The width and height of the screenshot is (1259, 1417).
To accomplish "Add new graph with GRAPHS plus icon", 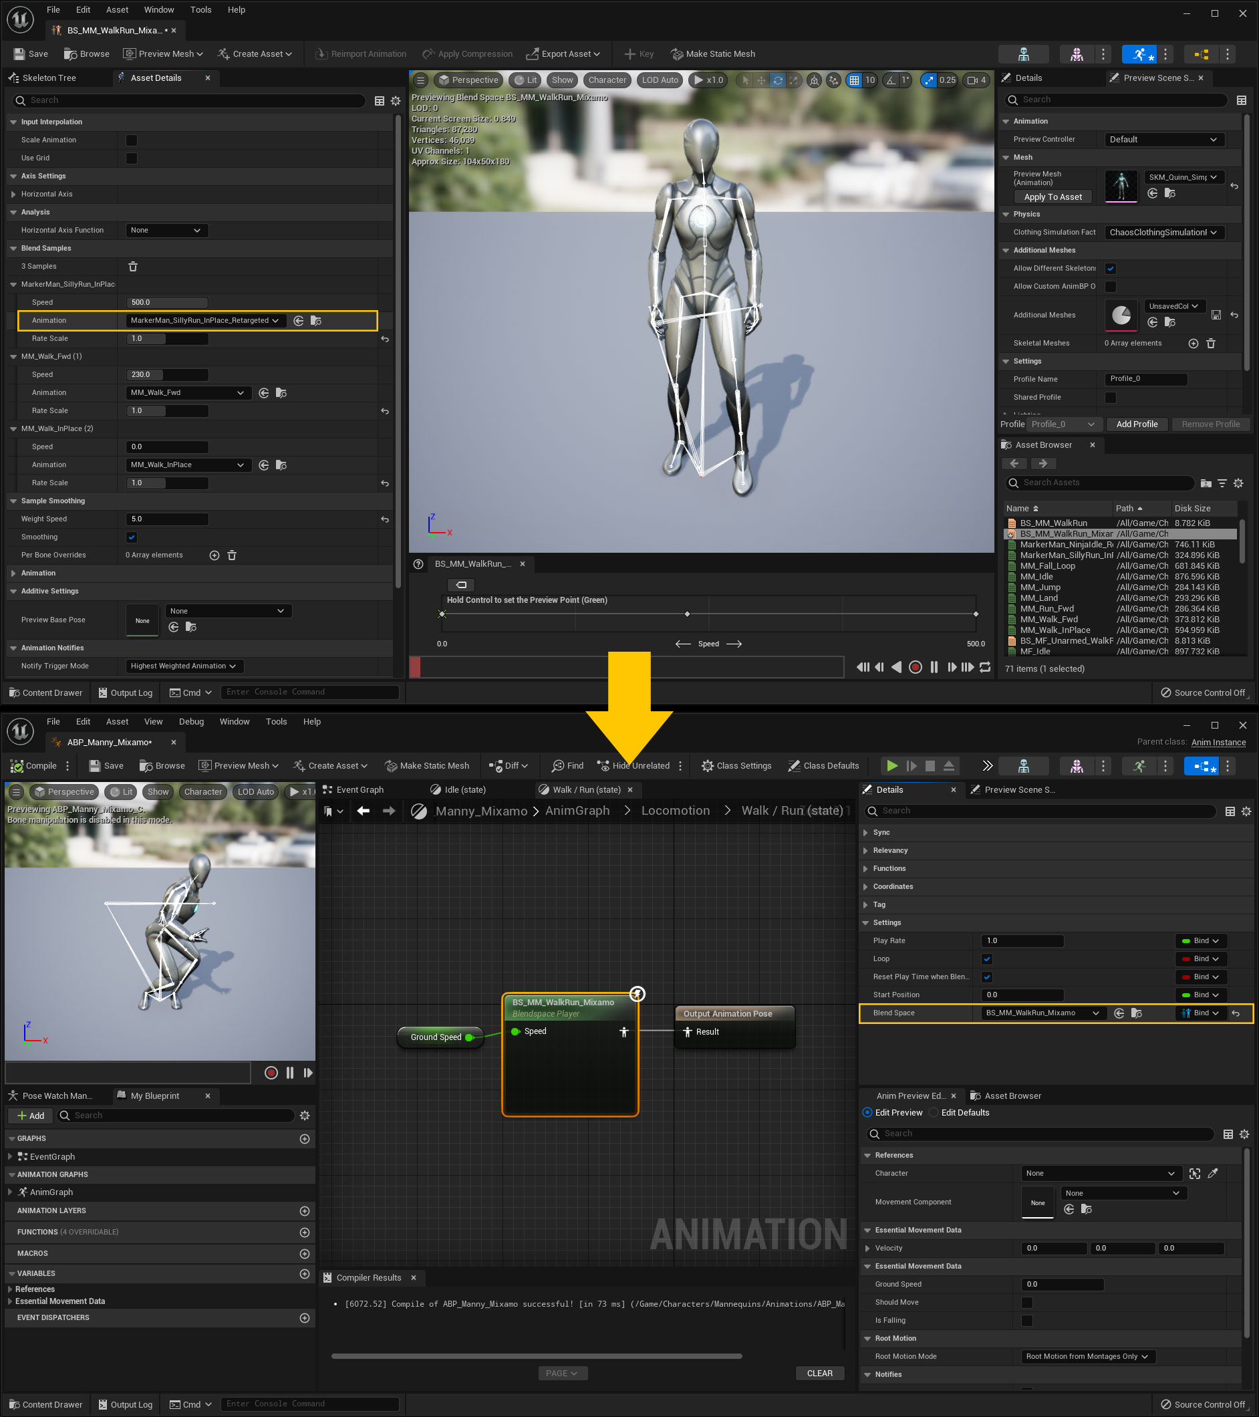I will (x=304, y=1139).
